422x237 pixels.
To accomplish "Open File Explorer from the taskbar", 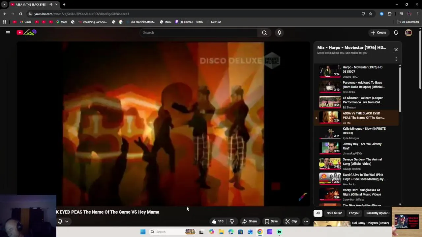I will [x=221, y=232].
